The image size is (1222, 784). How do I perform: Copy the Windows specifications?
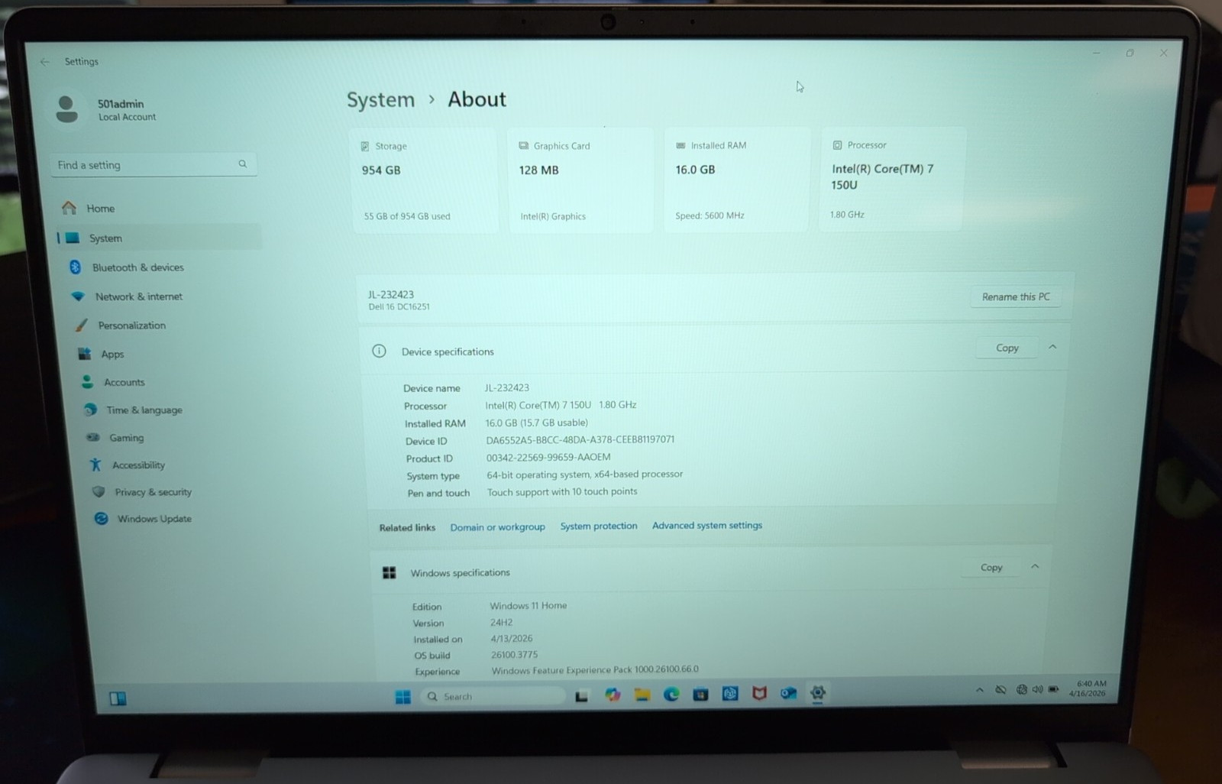coord(991,567)
